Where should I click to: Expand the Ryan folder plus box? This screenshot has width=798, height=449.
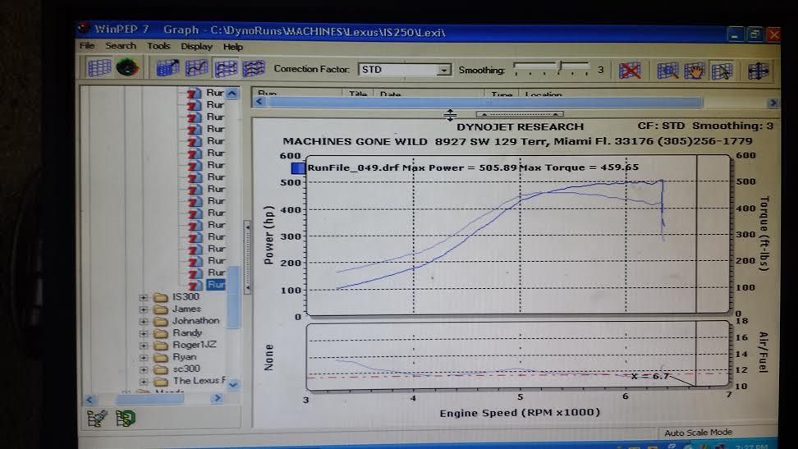coord(144,358)
